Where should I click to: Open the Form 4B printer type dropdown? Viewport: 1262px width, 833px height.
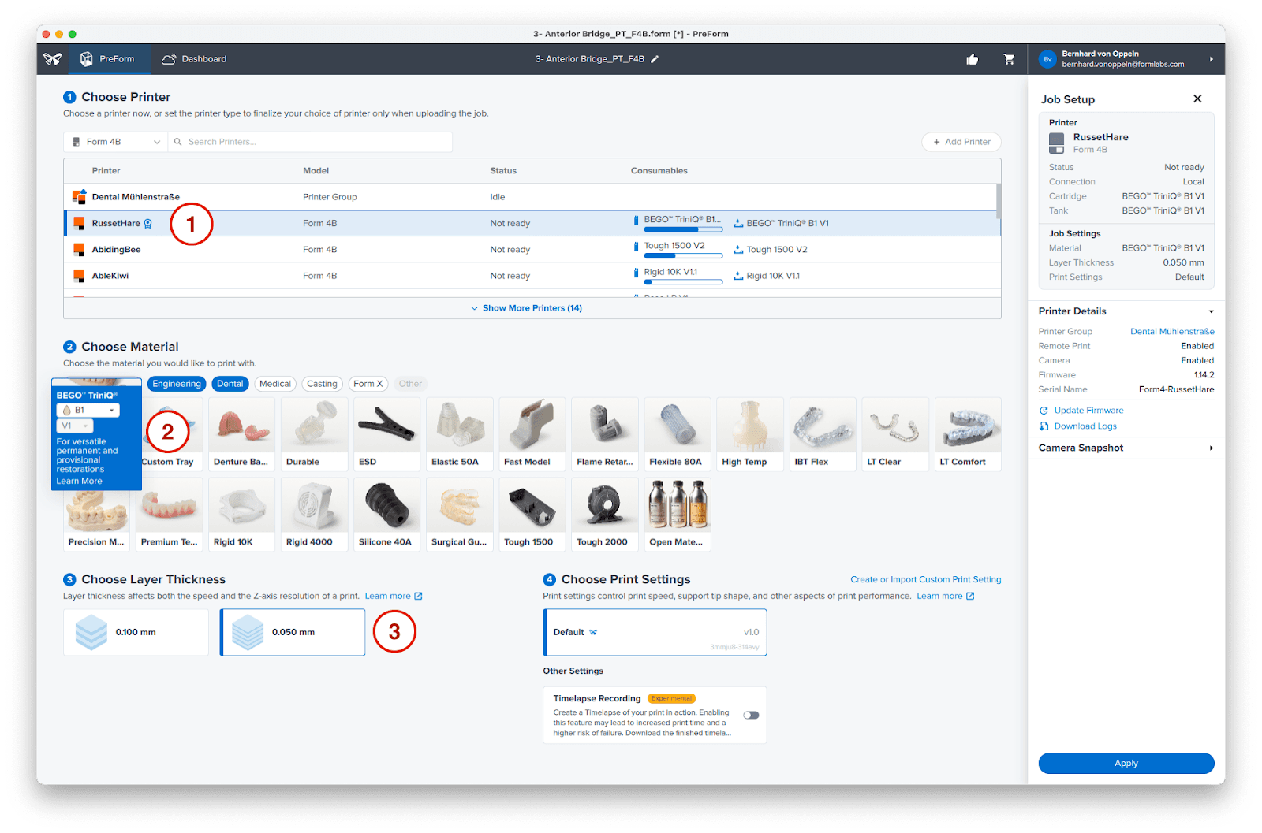pos(116,142)
